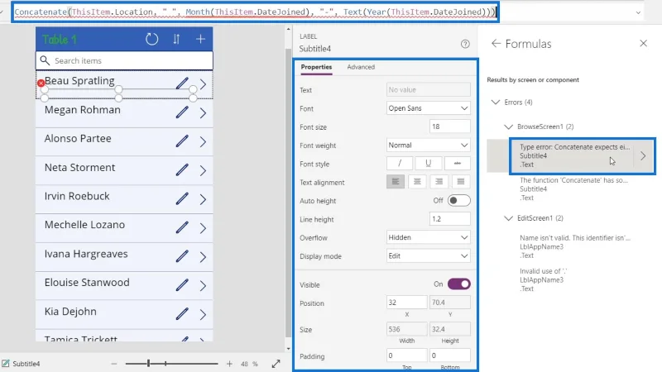
Task: Open the Overflow dropdown
Action: pyautogui.click(x=428, y=237)
